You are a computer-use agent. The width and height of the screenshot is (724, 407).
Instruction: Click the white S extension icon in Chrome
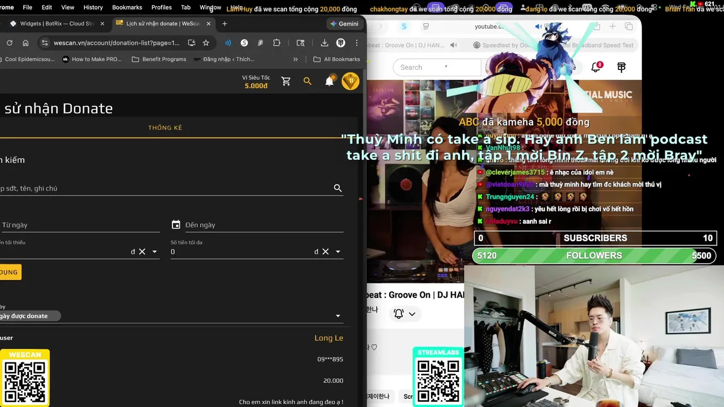244,43
